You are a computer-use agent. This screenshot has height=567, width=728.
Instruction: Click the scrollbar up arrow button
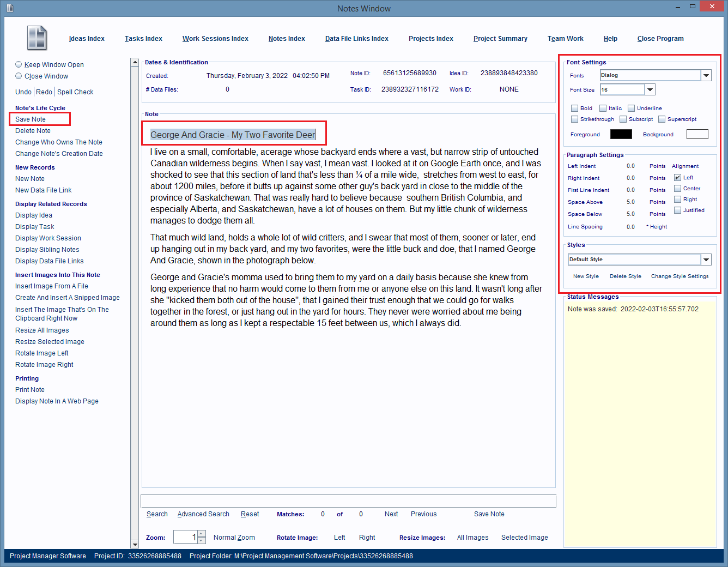[x=135, y=62]
